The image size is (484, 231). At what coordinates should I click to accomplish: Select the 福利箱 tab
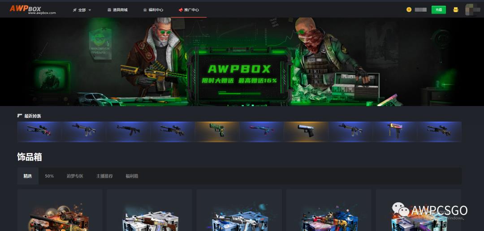click(x=132, y=176)
